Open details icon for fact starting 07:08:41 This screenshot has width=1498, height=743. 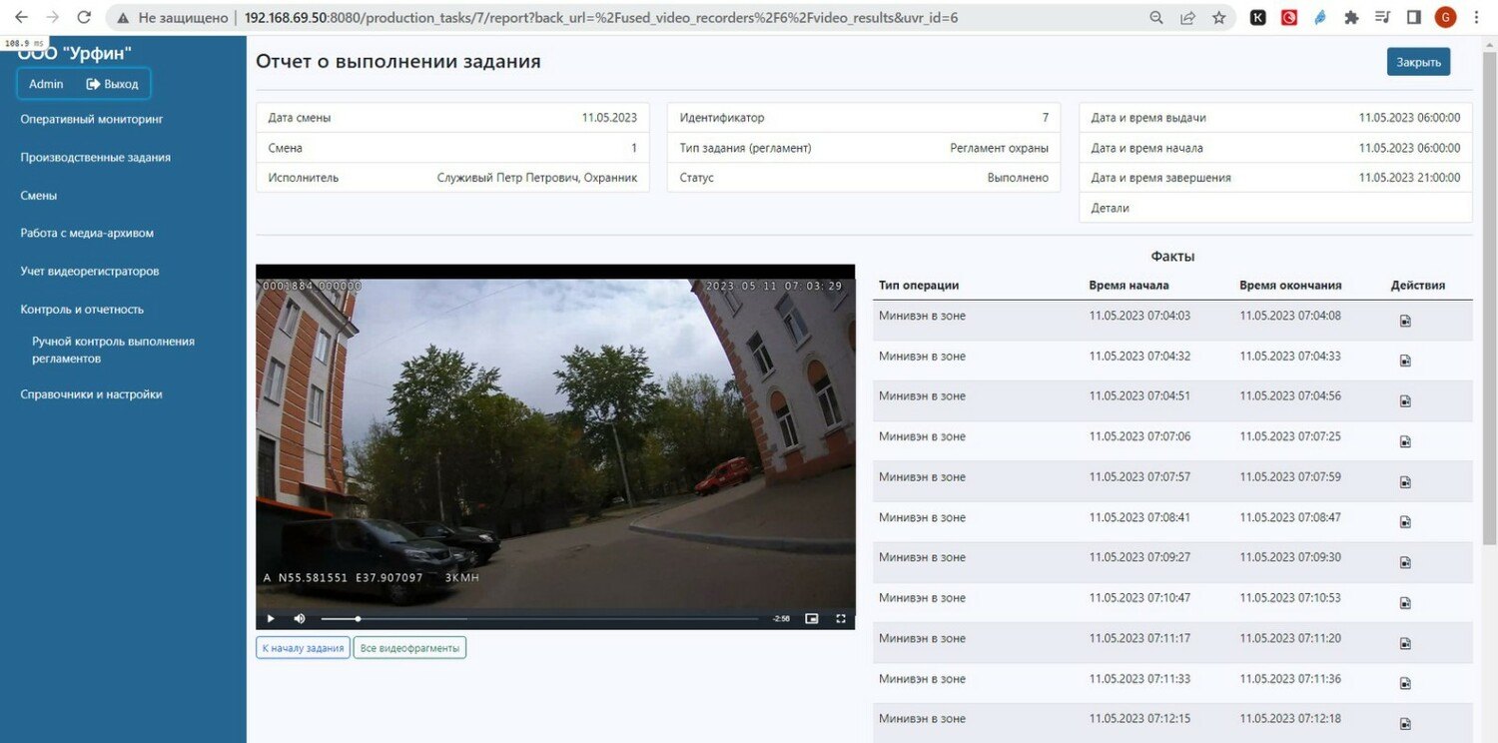tap(1405, 522)
